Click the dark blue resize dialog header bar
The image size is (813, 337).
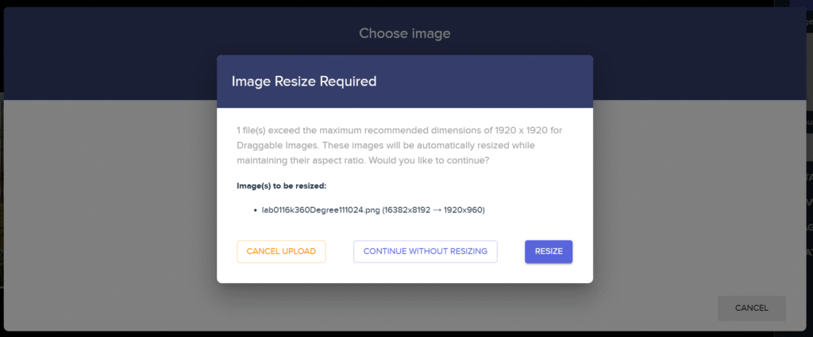click(404, 81)
